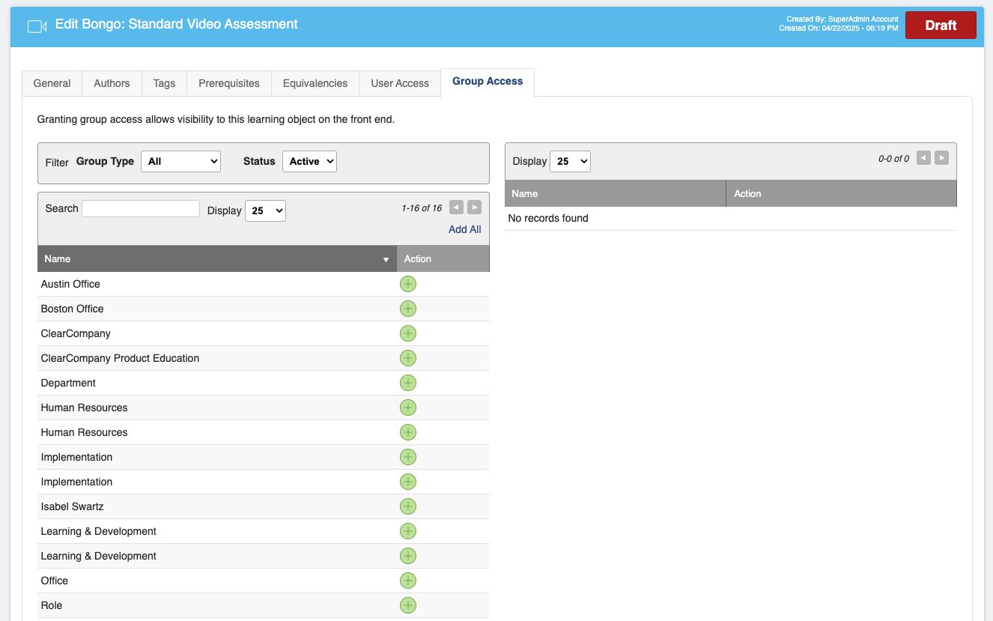Open the Display dropdown next to the Search field
This screenshot has height=621, width=993.
[x=265, y=210]
